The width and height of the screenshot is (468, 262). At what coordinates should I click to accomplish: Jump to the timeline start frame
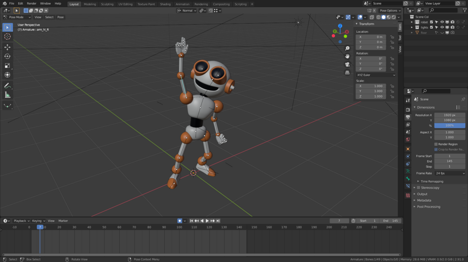(191, 221)
